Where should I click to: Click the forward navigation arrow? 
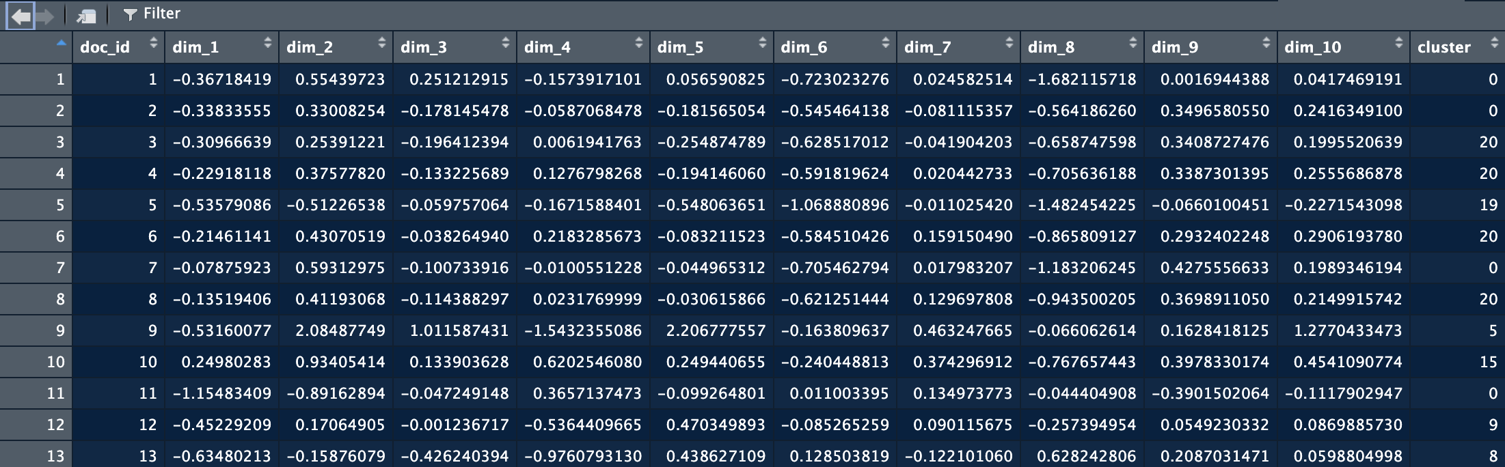click(x=45, y=16)
